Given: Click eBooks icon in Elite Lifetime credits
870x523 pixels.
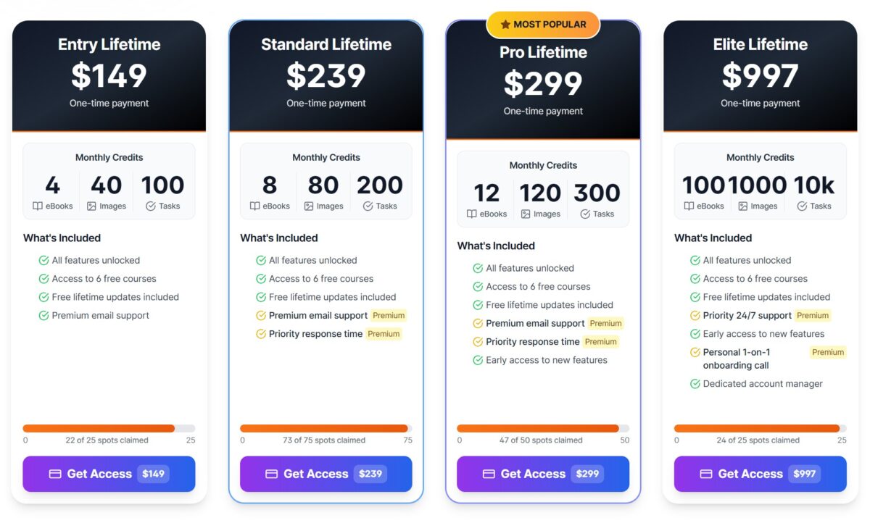Looking at the screenshot, I should click(x=689, y=206).
